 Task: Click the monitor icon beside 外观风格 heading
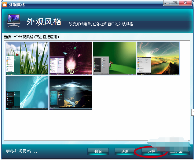point(14,20)
